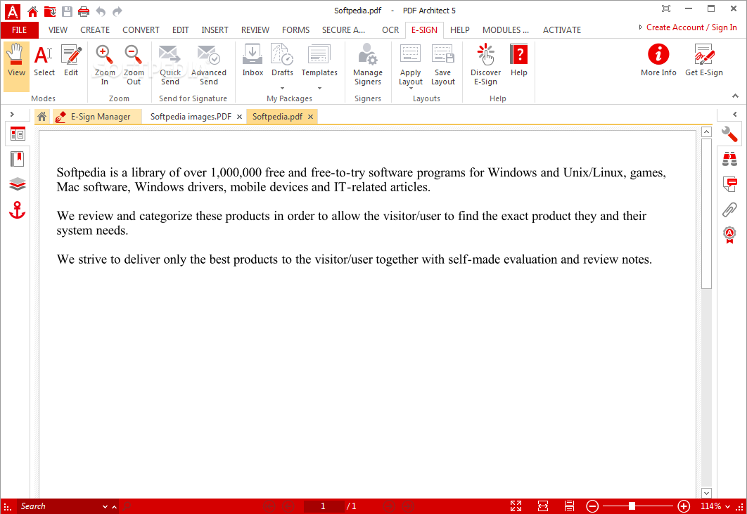Image resolution: width=747 pixels, height=514 pixels.
Task: Use Quick Send for signature
Action: tap(170, 65)
